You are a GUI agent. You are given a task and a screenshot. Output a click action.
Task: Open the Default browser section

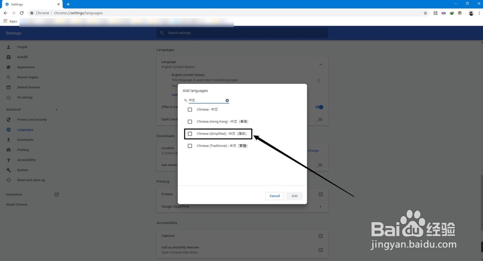point(28,87)
